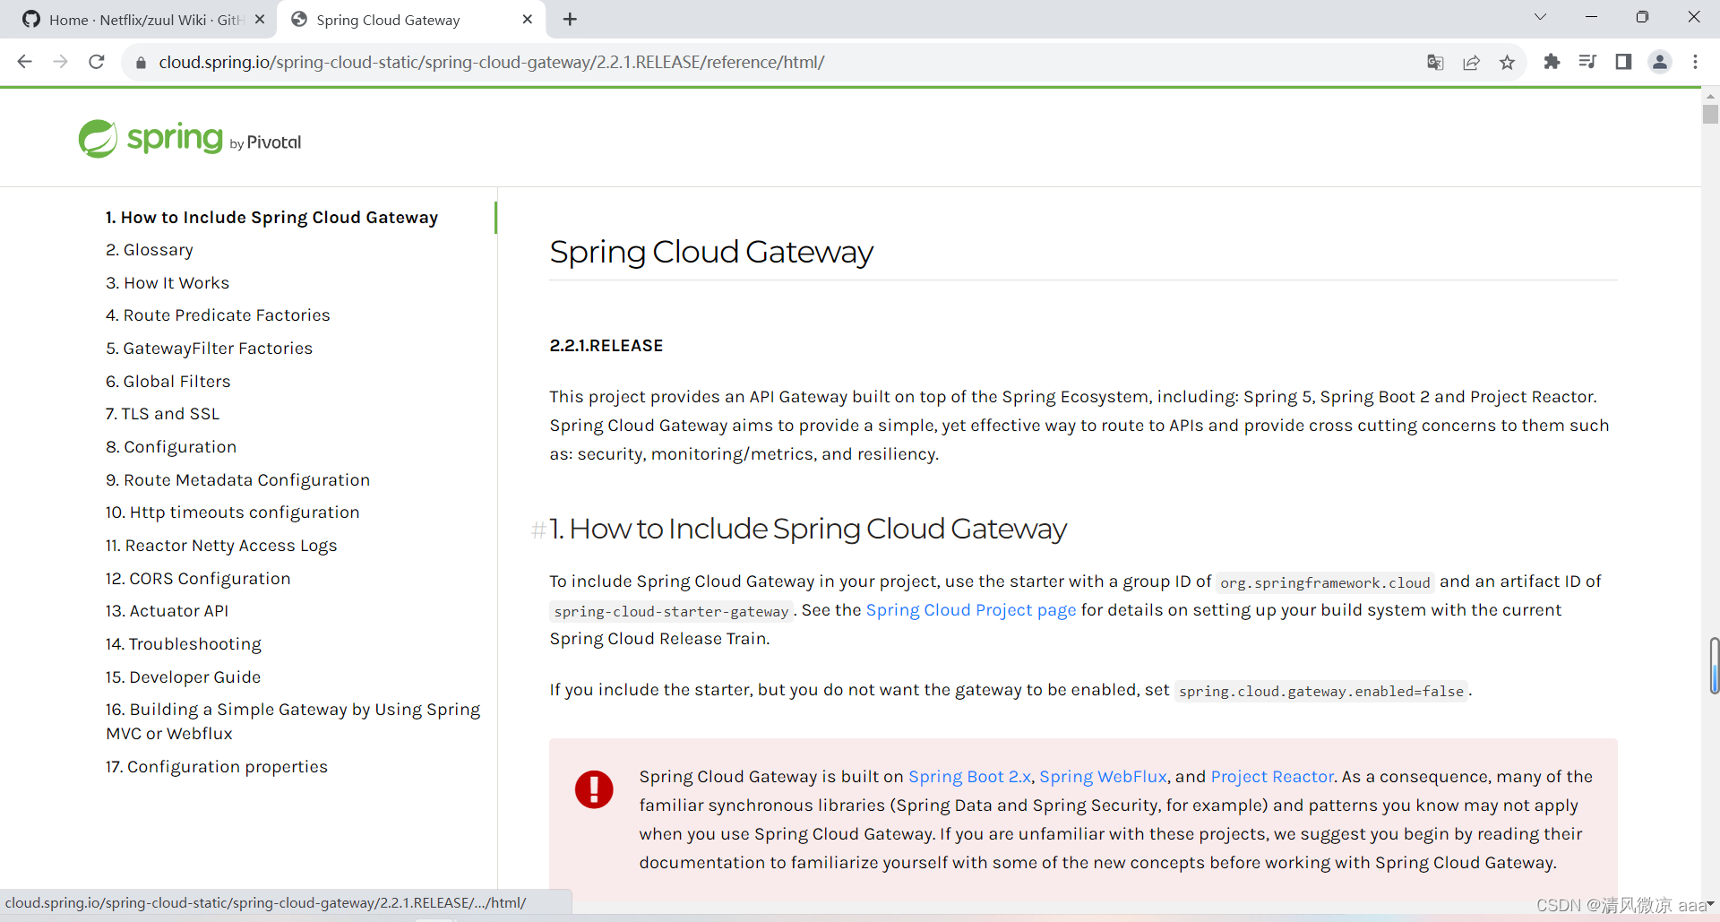Click the '1. How to Include Spring Cloud Gateway' heading
1720x922 pixels.
point(808,529)
